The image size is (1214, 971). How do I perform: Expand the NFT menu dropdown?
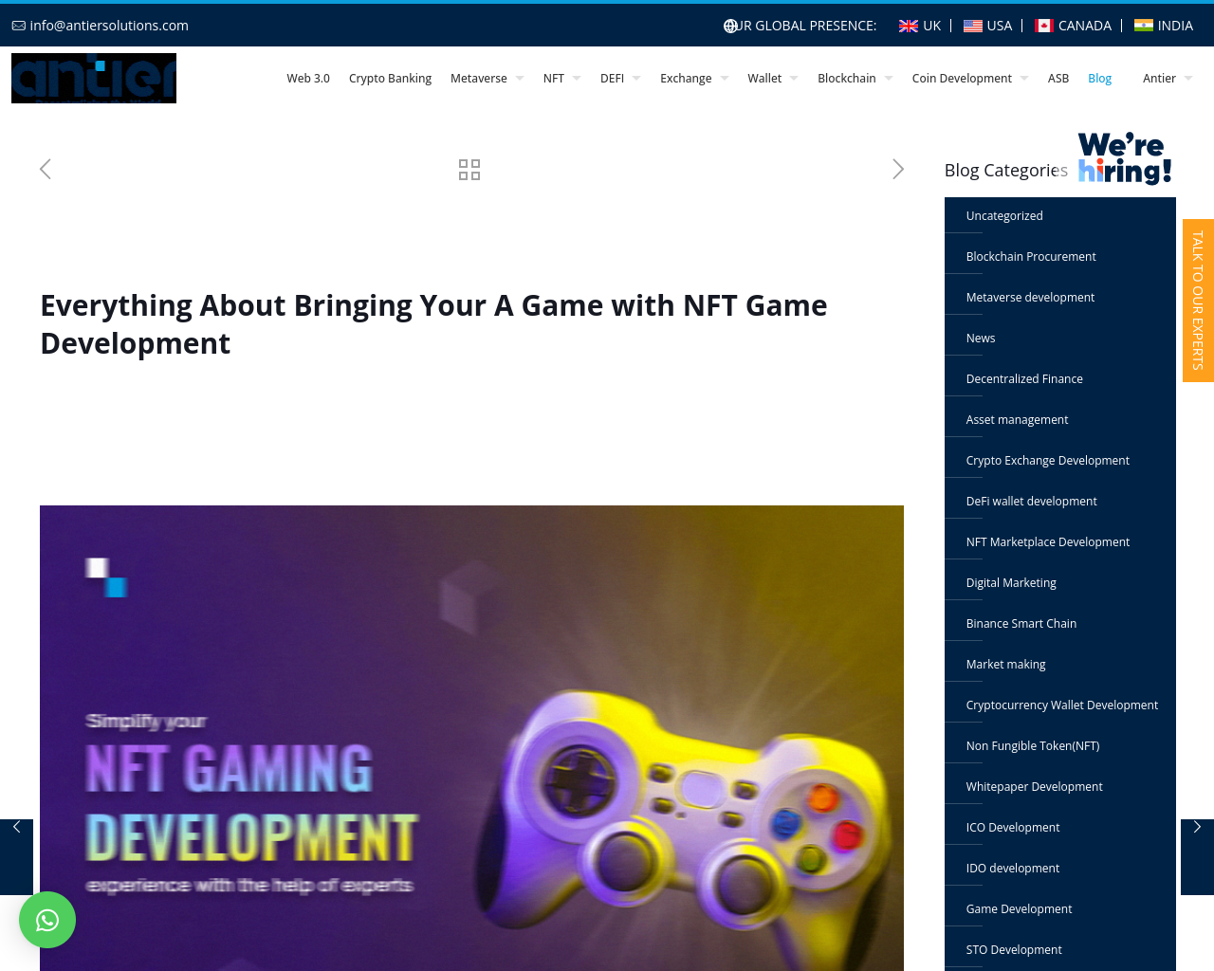click(x=577, y=79)
